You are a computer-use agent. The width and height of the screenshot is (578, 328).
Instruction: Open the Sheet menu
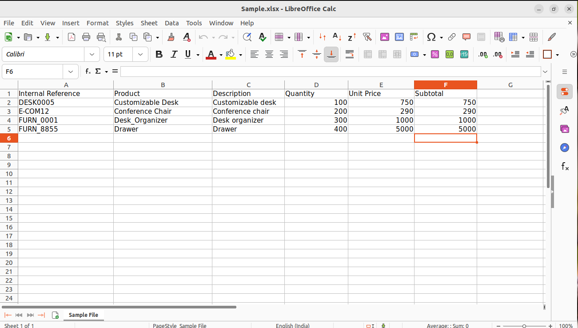[x=149, y=23]
